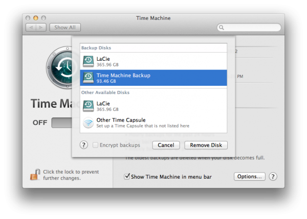Click the Time Machine Backup disk icon
Image resolution: width=307 pixels, height=219 pixels.
pyautogui.click(x=89, y=78)
